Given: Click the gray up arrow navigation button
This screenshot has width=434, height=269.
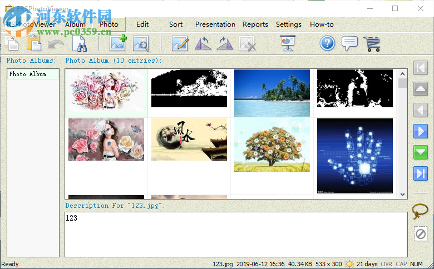Looking at the screenshot, I should 421,89.
